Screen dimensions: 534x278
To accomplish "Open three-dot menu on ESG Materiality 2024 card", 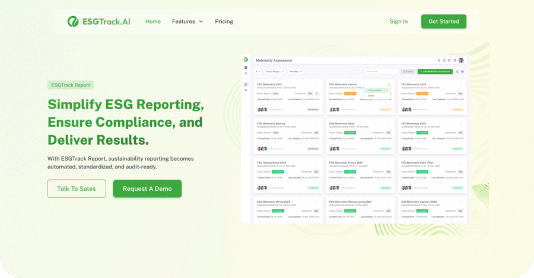I will click(461, 85).
